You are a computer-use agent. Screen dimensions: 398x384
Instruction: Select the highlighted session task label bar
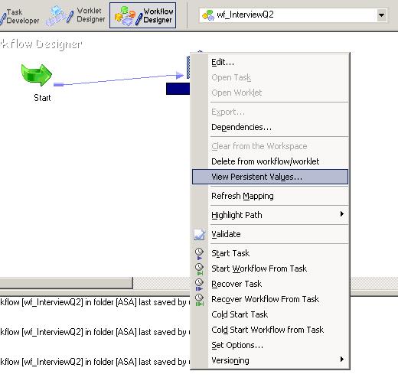178,89
